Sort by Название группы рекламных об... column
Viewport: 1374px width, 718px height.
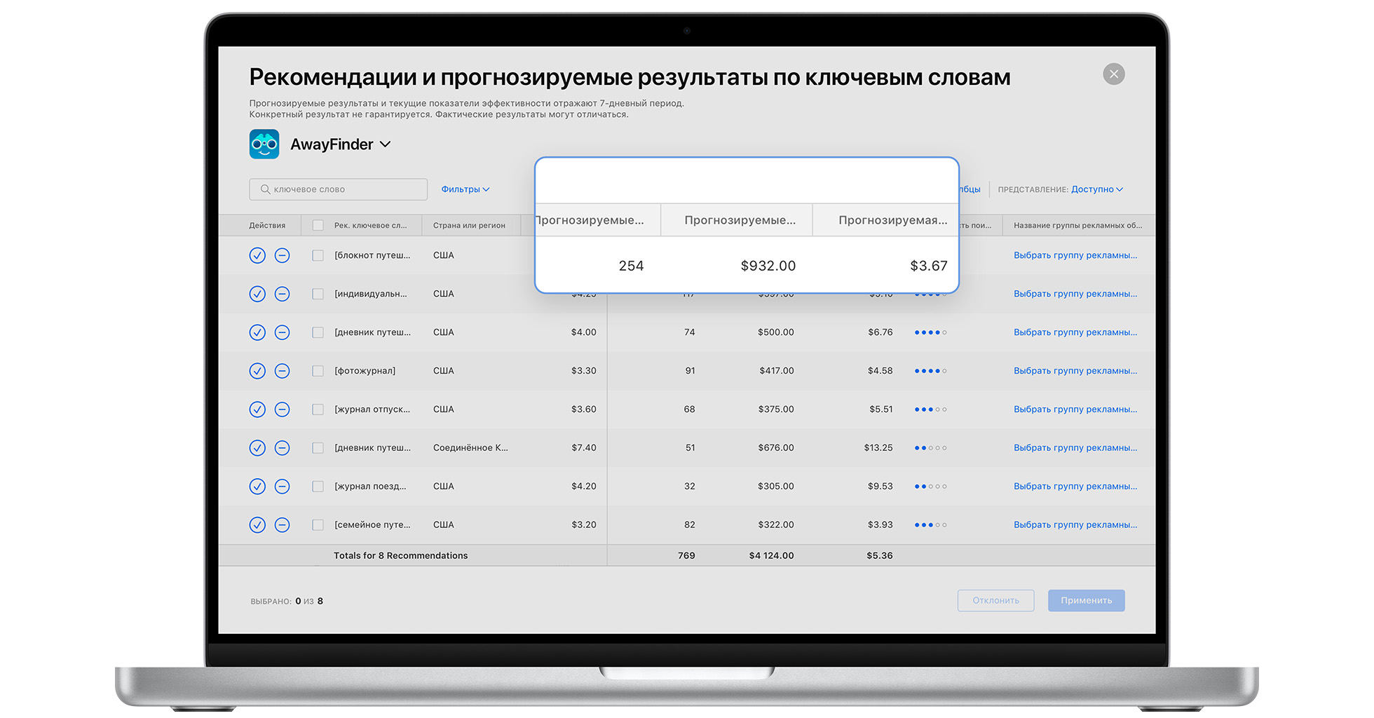[1077, 226]
